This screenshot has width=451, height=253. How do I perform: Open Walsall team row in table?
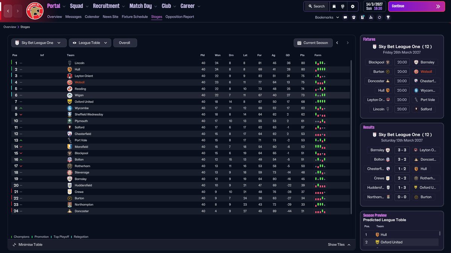point(180,82)
